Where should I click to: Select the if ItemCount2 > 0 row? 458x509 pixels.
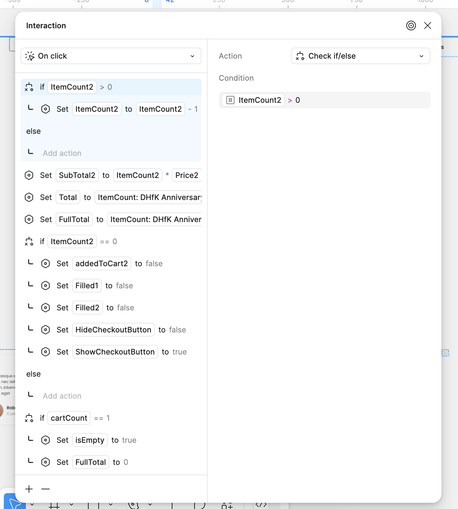111,87
